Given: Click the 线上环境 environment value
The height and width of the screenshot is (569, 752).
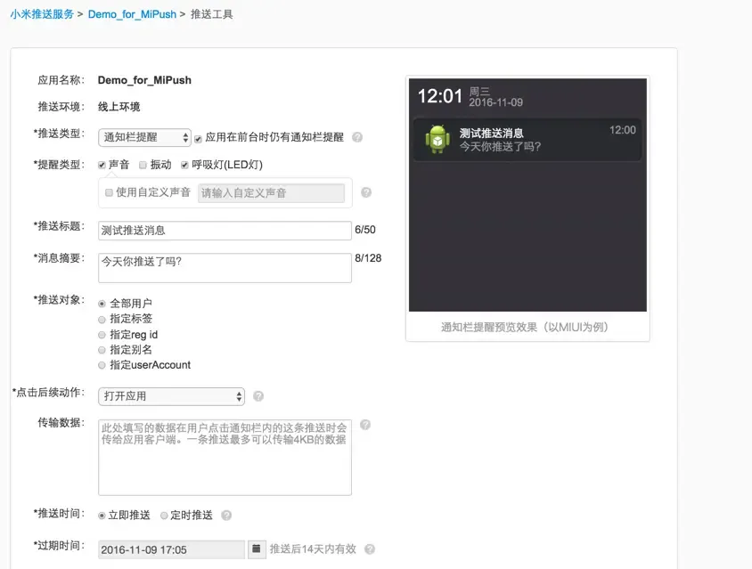Looking at the screenshot, I should (119, 107).
